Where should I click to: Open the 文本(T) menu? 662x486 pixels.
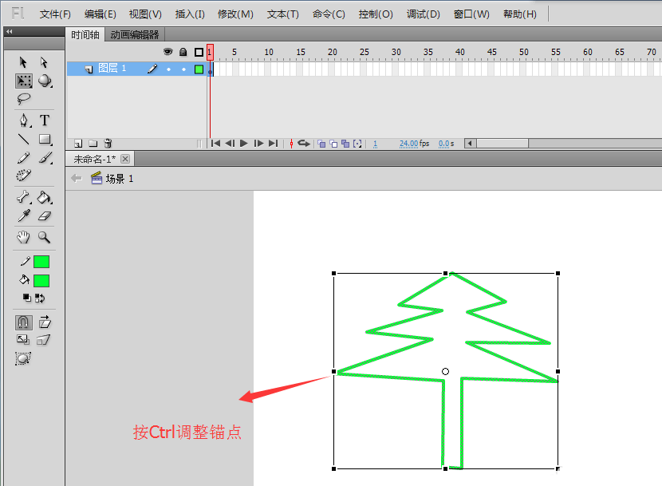click(x=283, y=14)
